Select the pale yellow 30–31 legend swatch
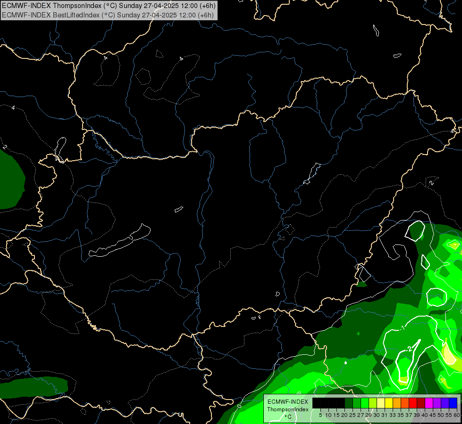This screenshot has height=424, width=462. tap(381, 403)
